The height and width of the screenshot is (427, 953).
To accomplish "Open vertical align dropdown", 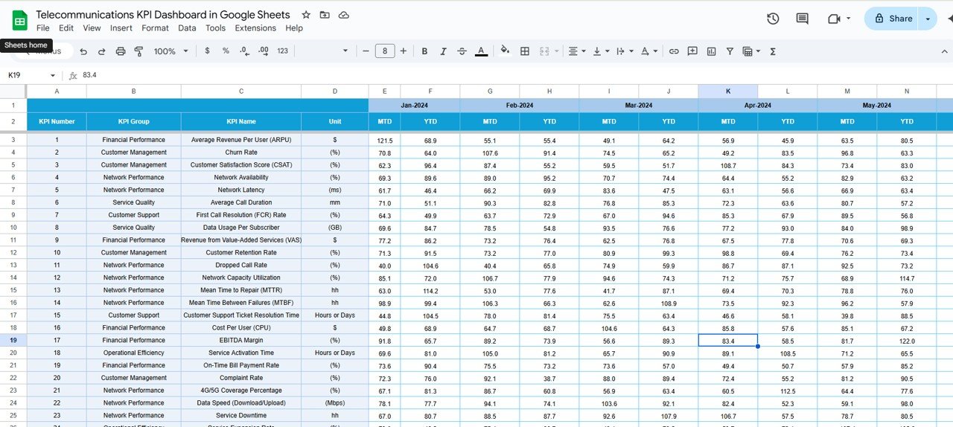I will pyautogui.click(x=600, y=51).
